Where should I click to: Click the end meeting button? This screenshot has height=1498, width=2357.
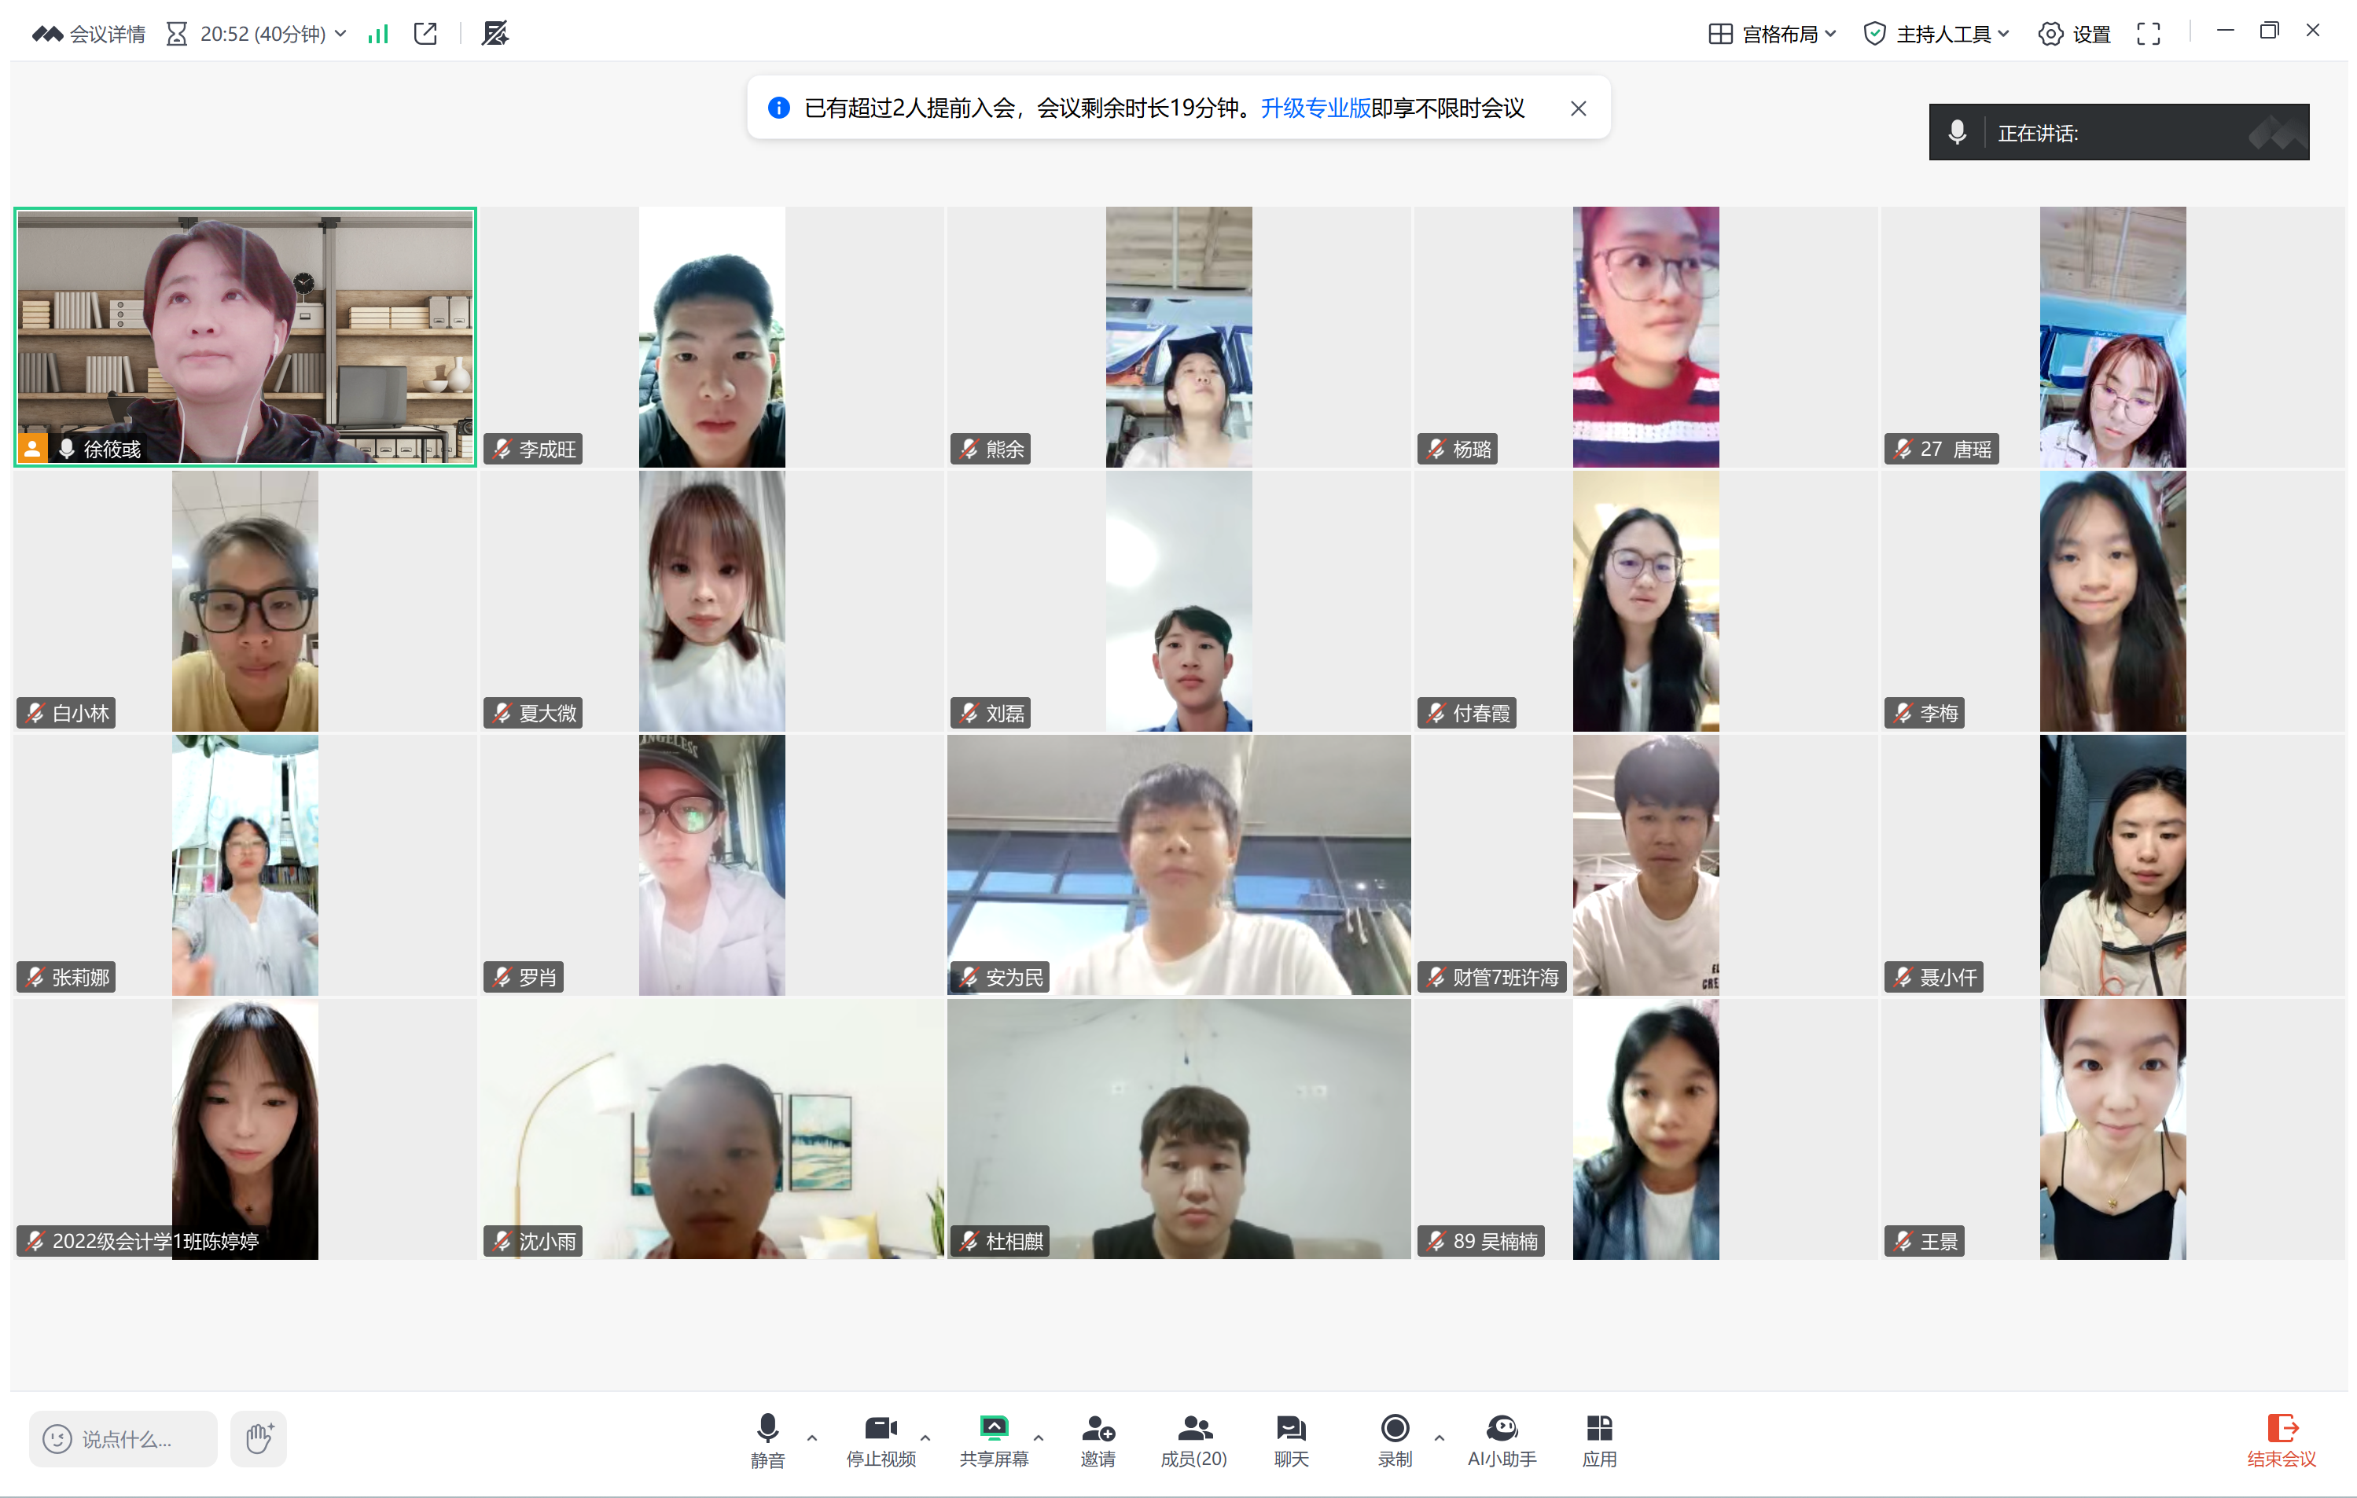click(x=2280, y=1439)
